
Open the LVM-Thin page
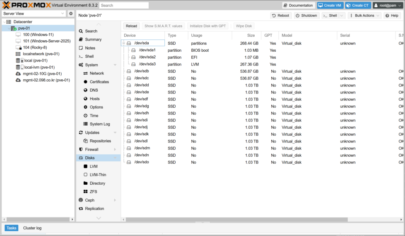pos(98,175)
